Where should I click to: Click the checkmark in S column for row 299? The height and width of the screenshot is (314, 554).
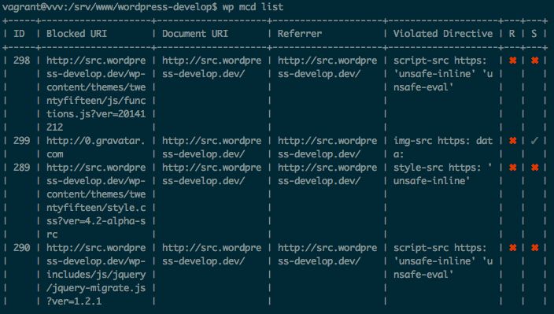(x=534, y=141)
